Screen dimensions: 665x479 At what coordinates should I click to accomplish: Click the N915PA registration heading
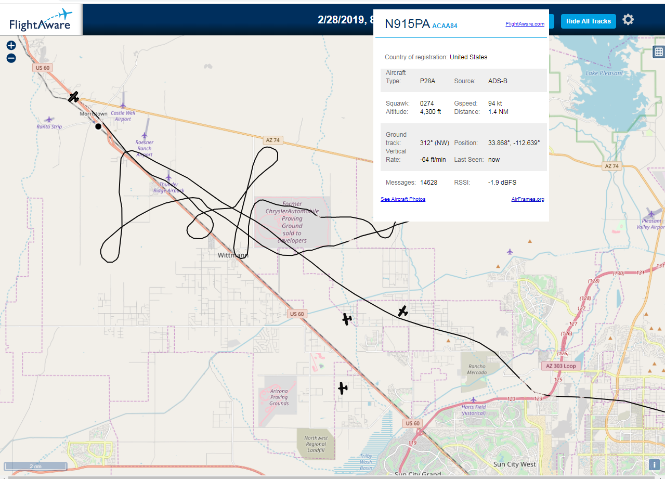(407, 24)
